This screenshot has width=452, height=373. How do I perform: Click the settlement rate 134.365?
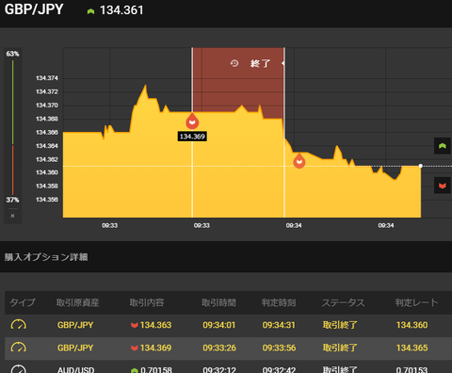click(412, 348)
